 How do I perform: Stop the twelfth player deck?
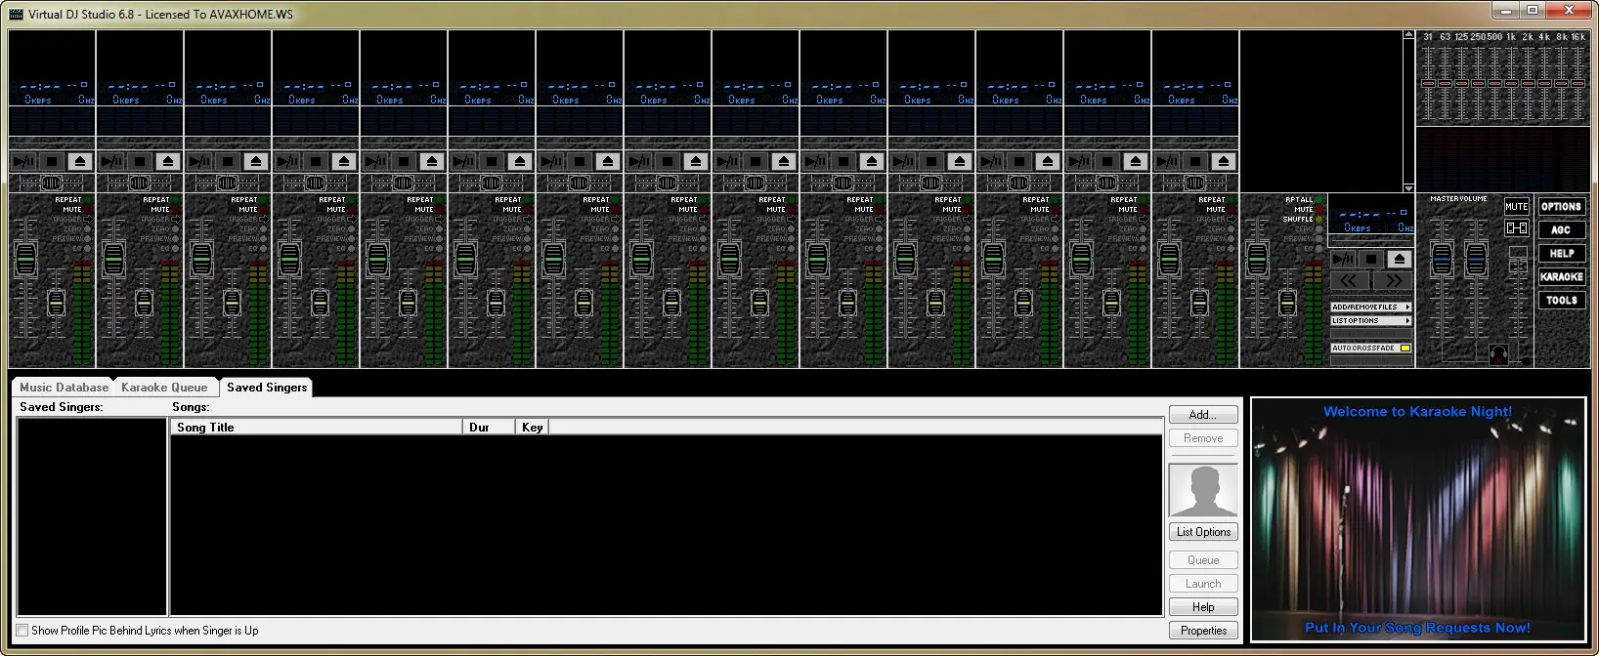pos(1019,161)
